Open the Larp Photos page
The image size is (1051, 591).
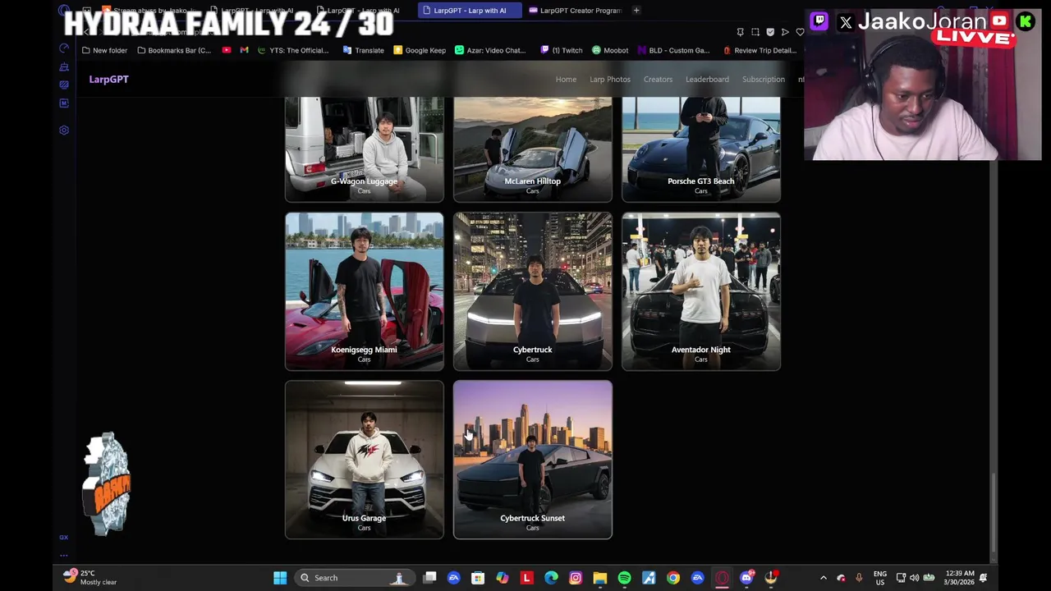click(610, 80)
